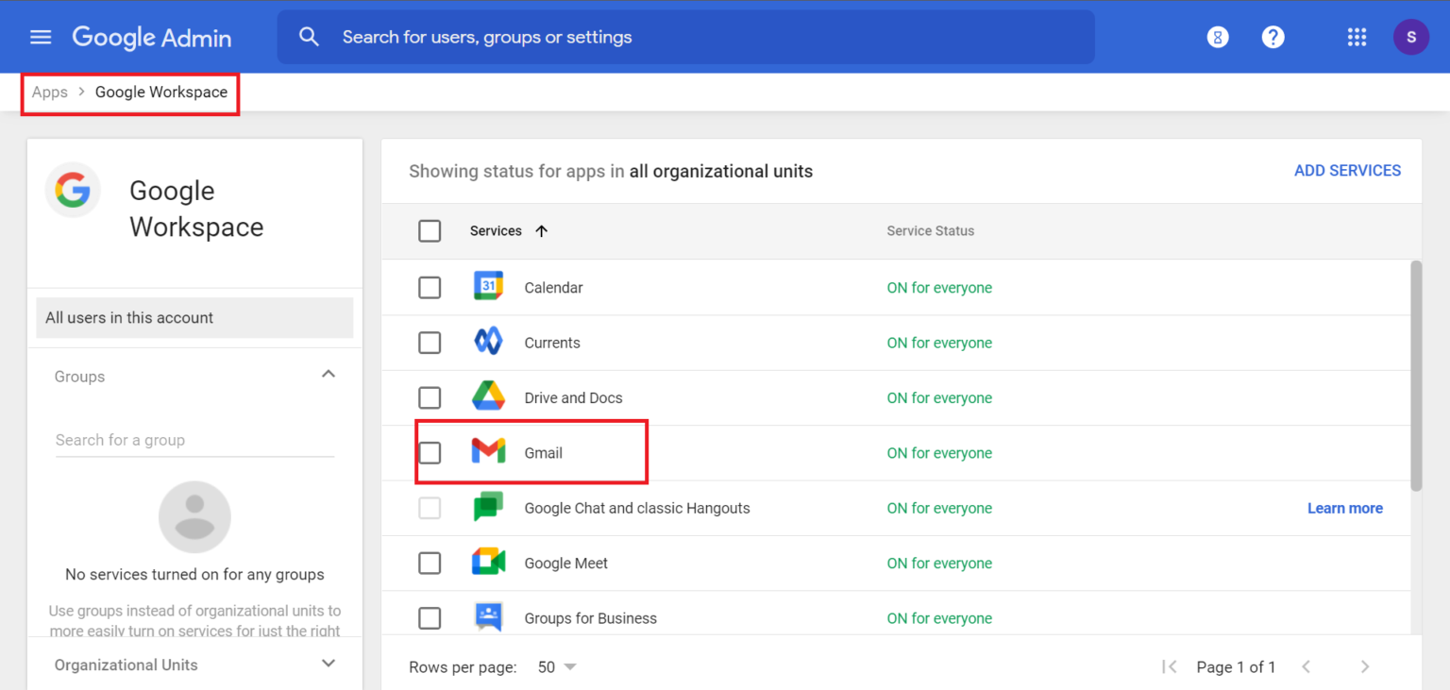This screenshot has width=1450, height=690.
Task: Open the Currents service
Action: point(552,343)
